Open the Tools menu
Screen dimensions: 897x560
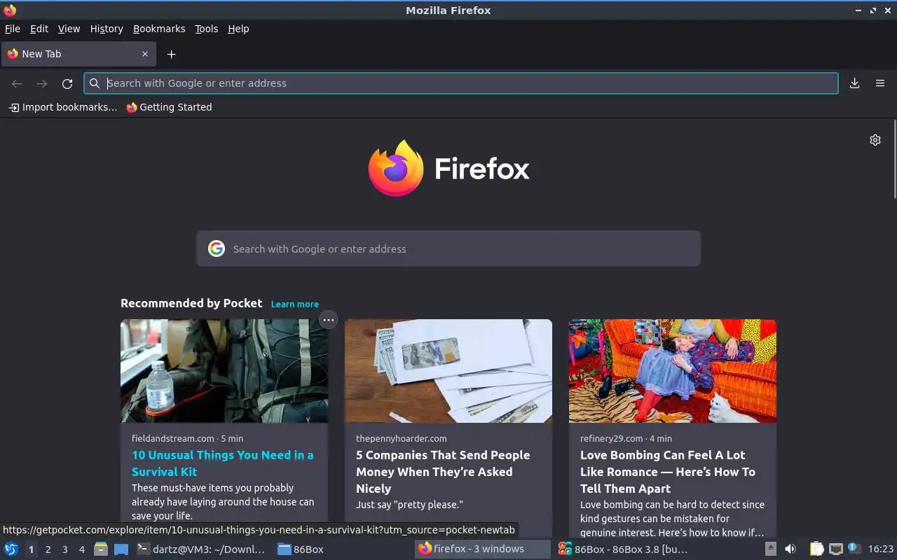(206, 29)
